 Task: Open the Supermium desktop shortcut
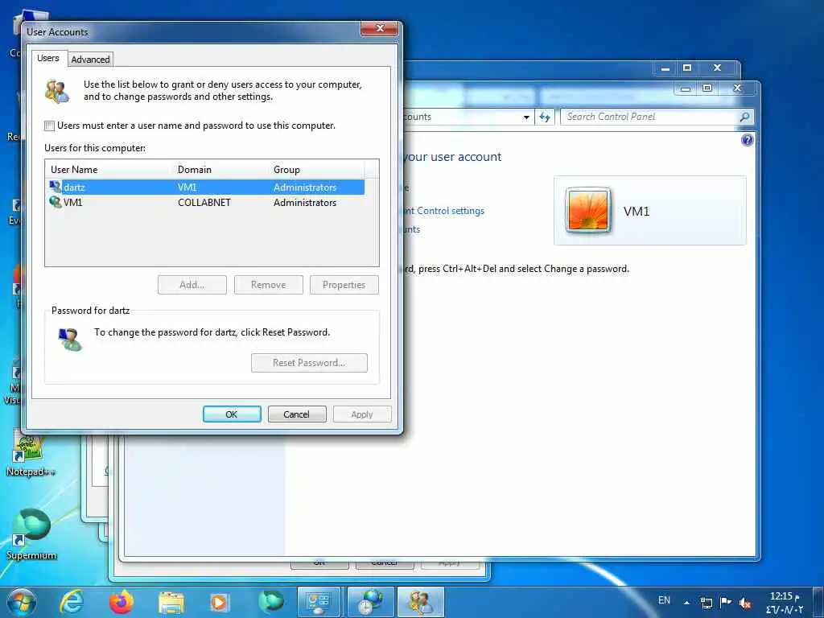(31, 534)
